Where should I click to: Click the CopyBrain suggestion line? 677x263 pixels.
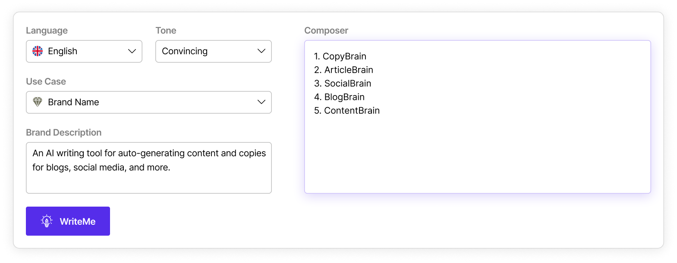340,56
